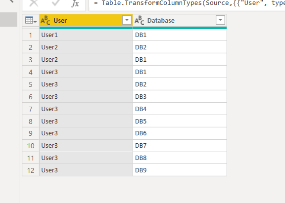Select row number 3
The height and width of the screenshot is (203, 285).
pyautogui.click(x=31, y=60)
